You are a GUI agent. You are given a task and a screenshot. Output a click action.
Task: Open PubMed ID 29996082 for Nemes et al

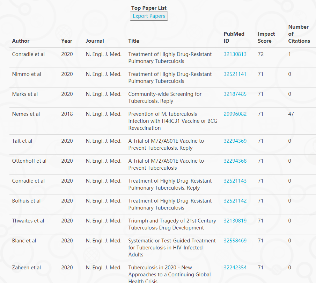[x=235, y=114]
